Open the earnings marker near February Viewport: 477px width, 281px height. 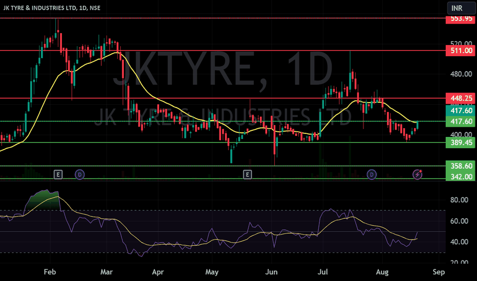(58, 175)
